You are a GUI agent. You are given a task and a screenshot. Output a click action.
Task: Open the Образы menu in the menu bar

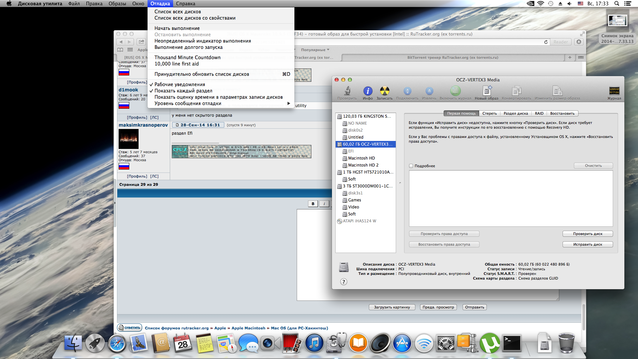coord(117,4)
